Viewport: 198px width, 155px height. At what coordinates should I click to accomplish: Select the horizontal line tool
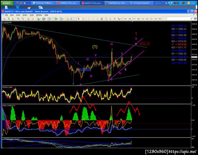tap(93, 19)
